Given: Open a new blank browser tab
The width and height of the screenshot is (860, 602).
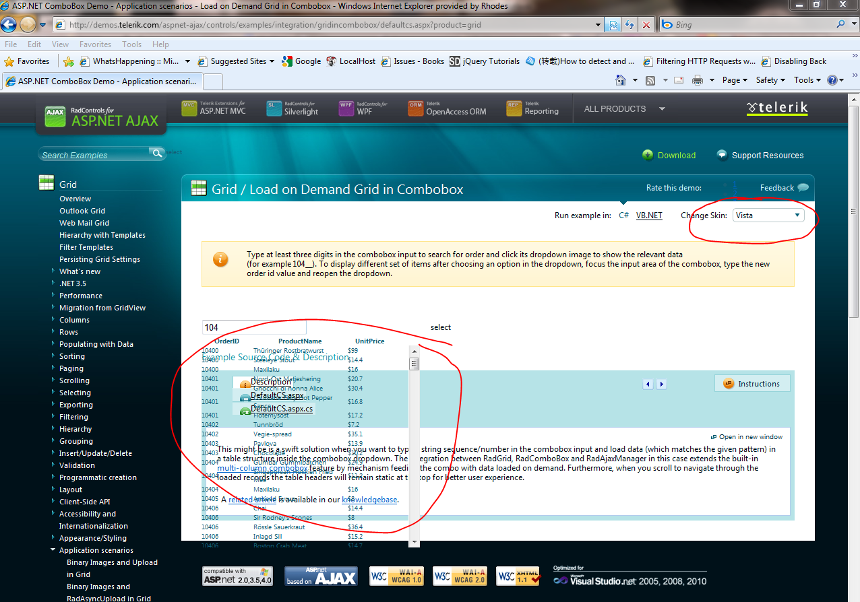Looking at the screenshot, I should click(213, 81).
